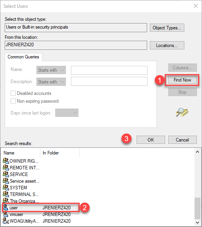
Task: Confirm selection with the OK button
Action: coord(151,140)
